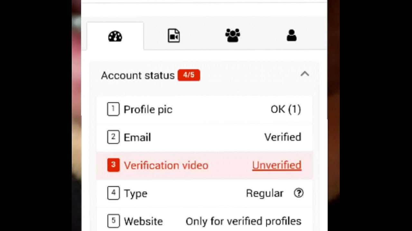Click the Website row label
The image size is (412, 231).
(143, 221)
